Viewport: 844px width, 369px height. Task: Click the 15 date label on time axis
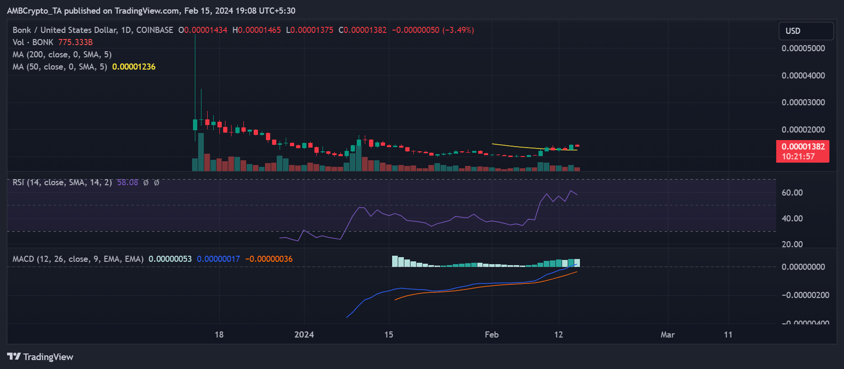388,335
